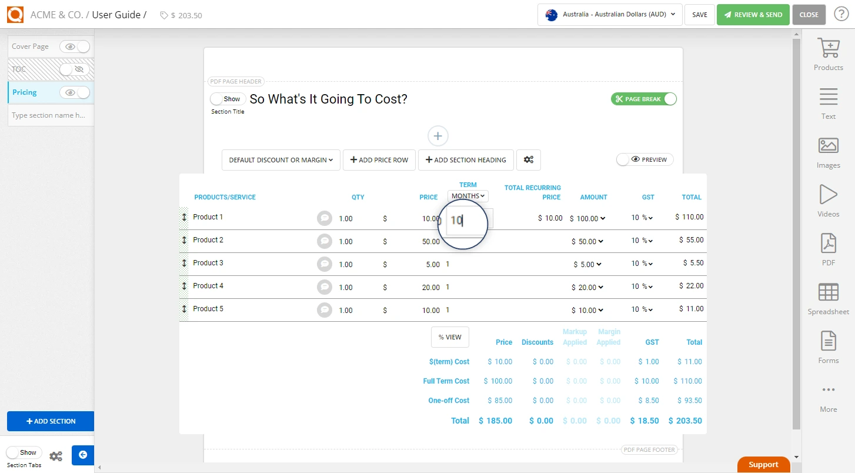Image resolution: width=855 pixels, height=473 pixels.
Task: Open pricing table settings via the gear icon
Action: pyautogui.click(x=528, y=159)
